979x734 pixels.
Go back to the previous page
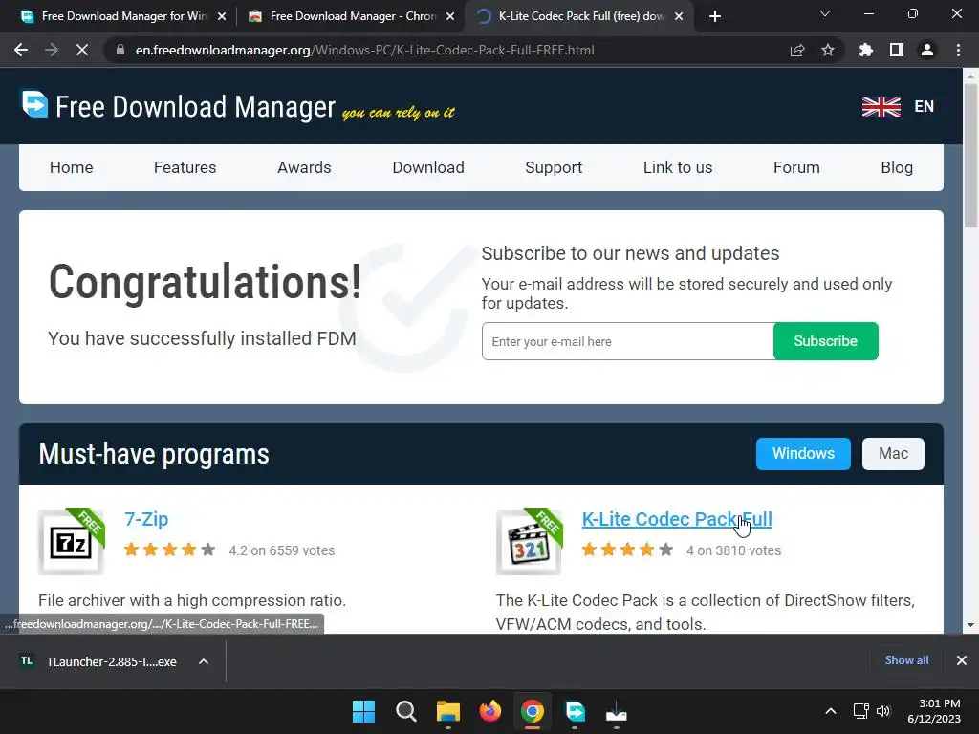click(x=21, y=50)
